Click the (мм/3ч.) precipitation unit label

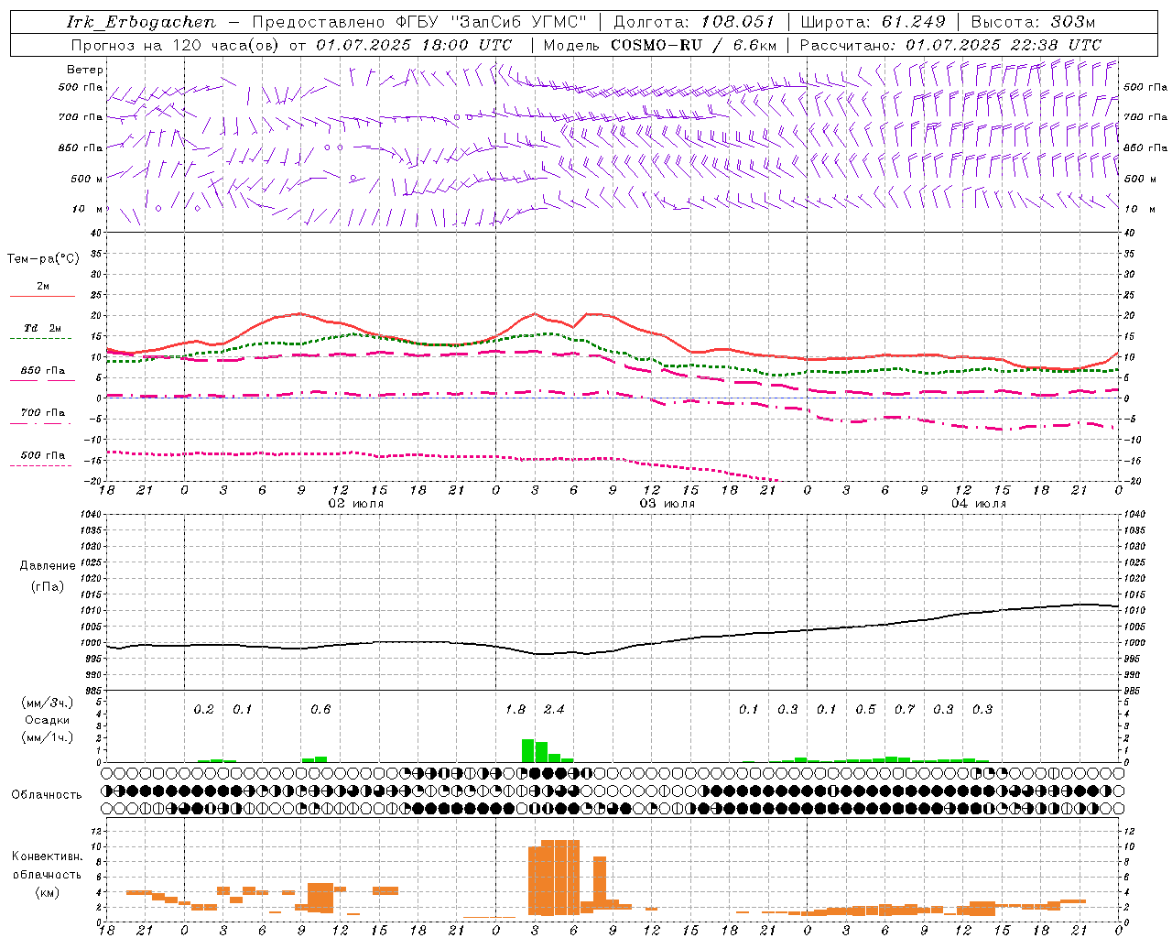(x=48, y=703)
